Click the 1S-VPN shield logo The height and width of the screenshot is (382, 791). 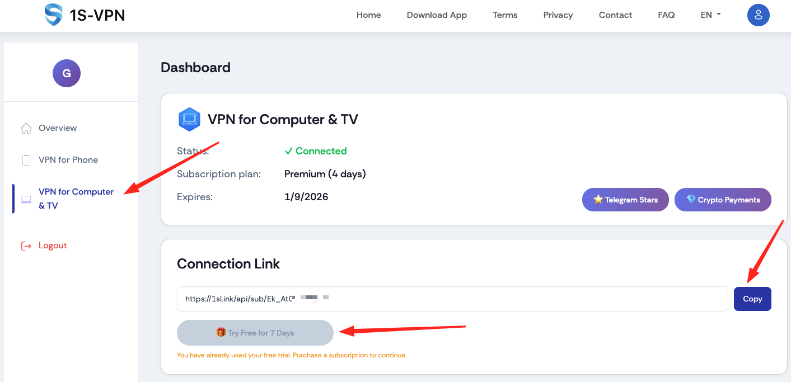[x=53, y=15]
